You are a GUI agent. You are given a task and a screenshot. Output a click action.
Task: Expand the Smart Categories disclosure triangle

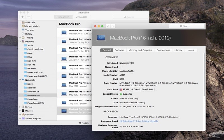pos(20,118)
